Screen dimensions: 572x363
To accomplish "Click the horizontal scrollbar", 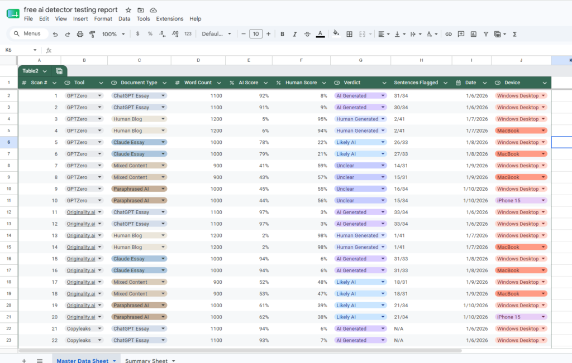I will coord(240,351).
